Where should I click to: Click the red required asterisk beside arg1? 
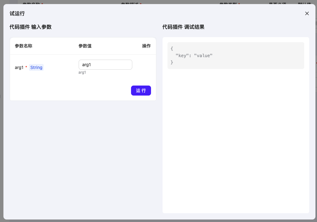(26, 66)
